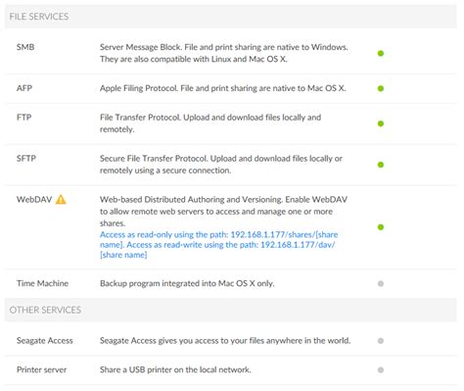The width and height of the screenshot is (464, 391).
Task: Select the Seagate Access service label
Action: [45, 341]
